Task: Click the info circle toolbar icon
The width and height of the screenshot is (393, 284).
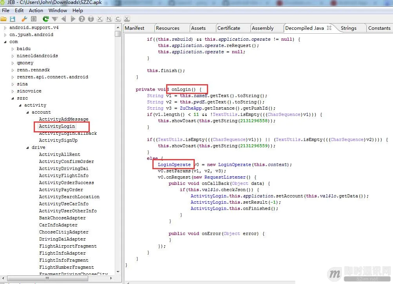Action: 91,19
